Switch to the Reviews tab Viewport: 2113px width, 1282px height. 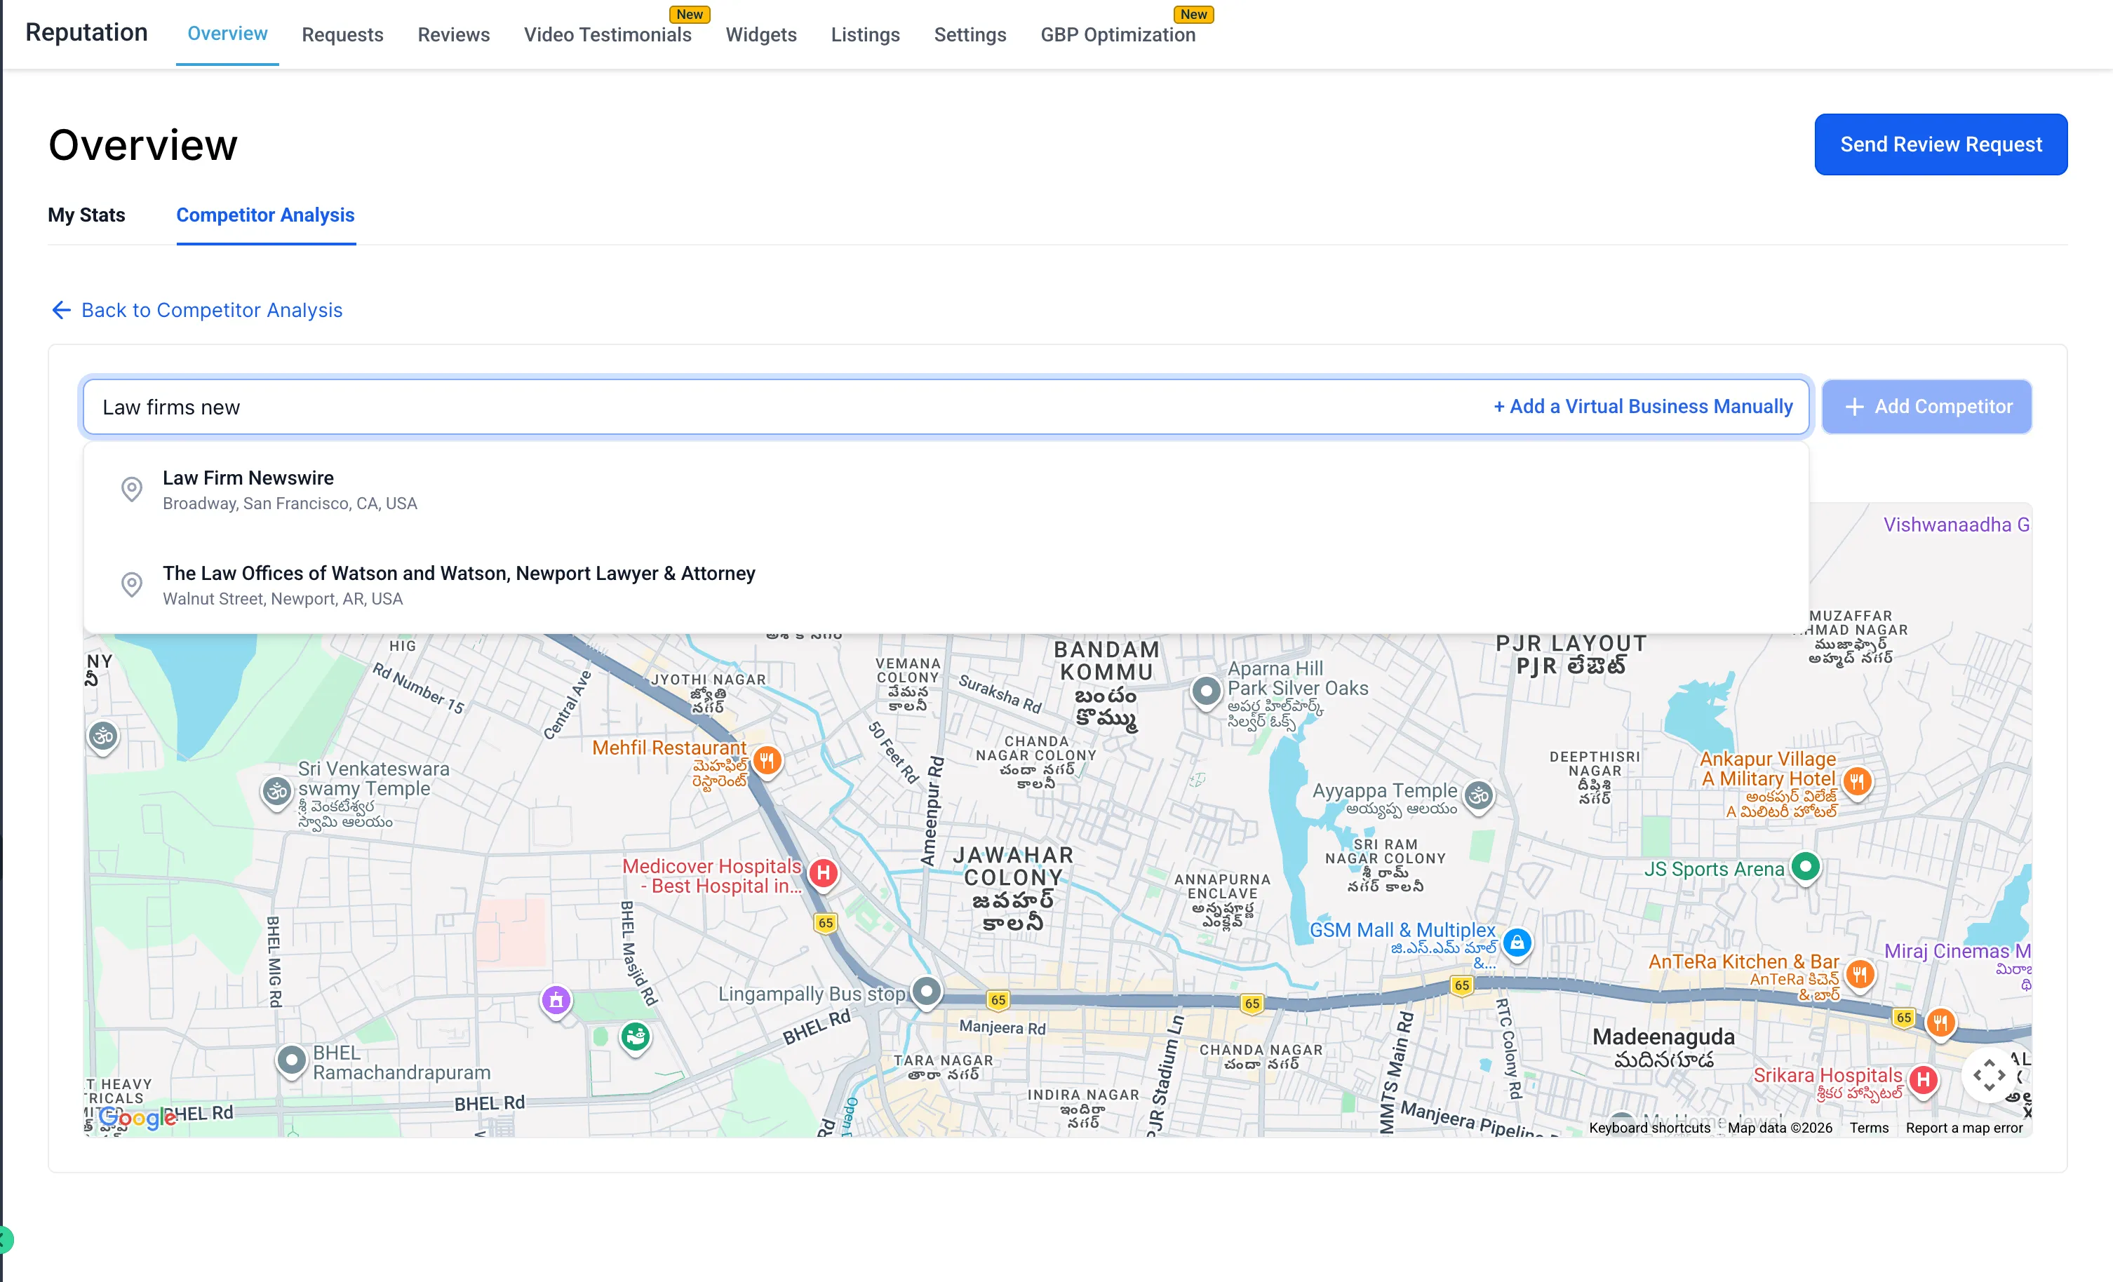pyautogui.click(x=454, y=34)
